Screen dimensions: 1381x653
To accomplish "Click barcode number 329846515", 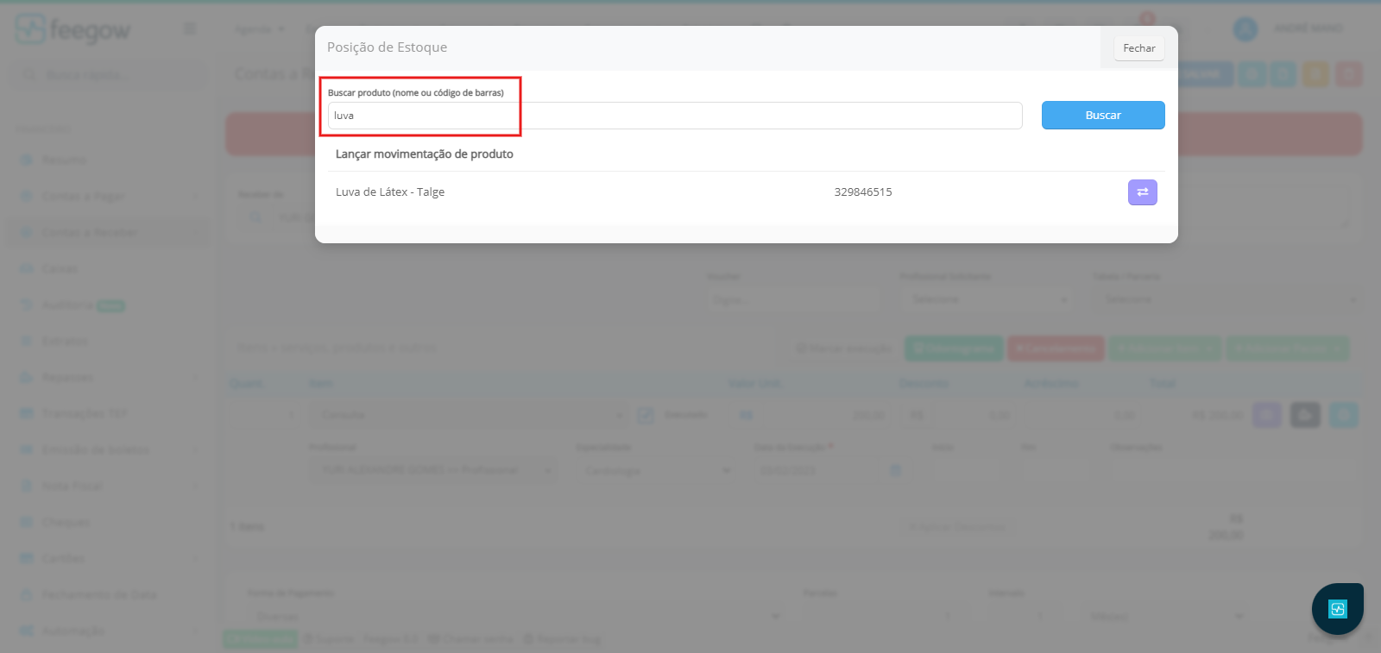I will coord(863,192).
